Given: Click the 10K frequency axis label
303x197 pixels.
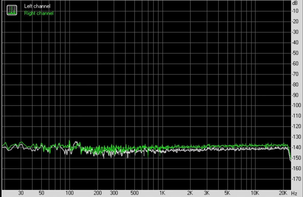Looking at the screenshot, I should tap(254, 193).
